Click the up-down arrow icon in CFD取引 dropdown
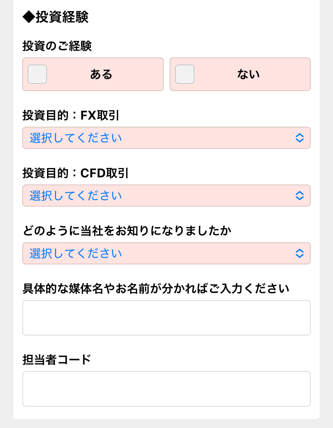 [x=300, y=196]
